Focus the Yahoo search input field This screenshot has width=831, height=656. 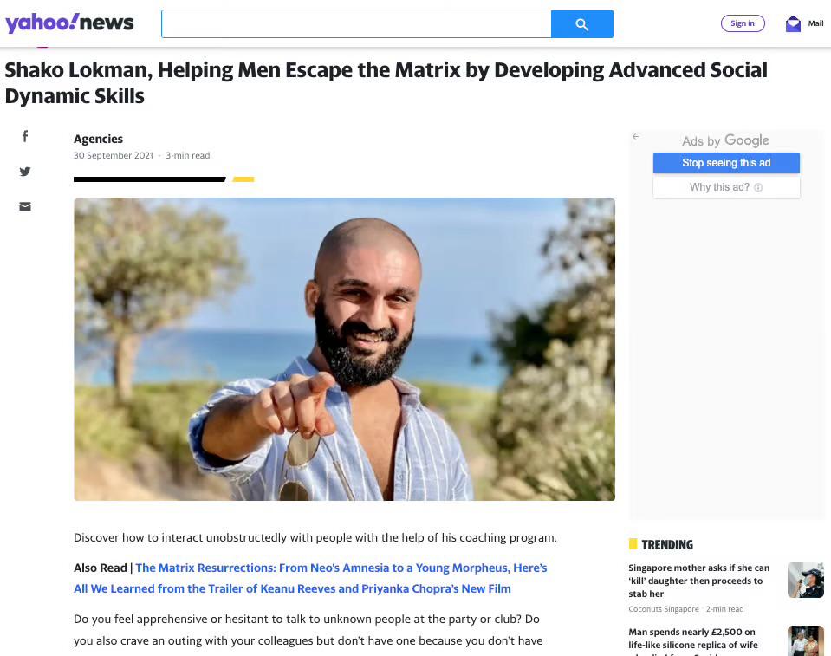356,24
